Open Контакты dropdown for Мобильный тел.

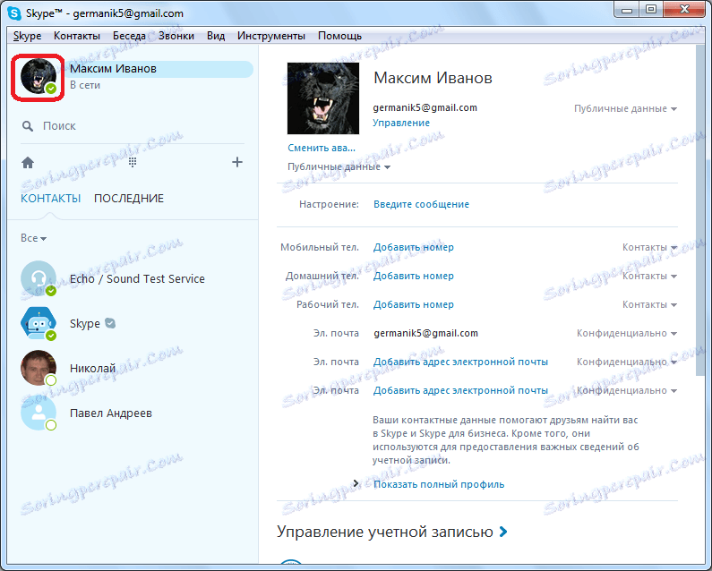(649, 247)
